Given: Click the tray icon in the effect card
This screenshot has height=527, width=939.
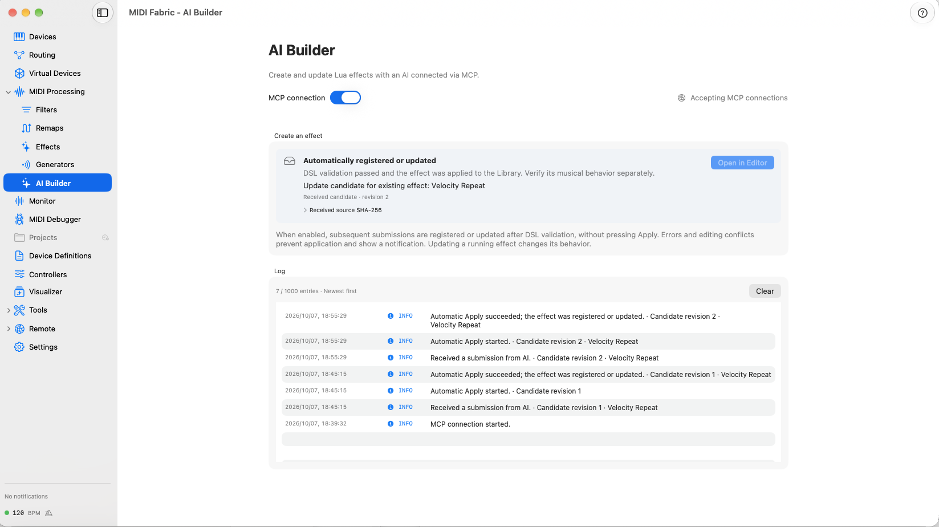Looking at the screenshot, I should pos(290,161).
